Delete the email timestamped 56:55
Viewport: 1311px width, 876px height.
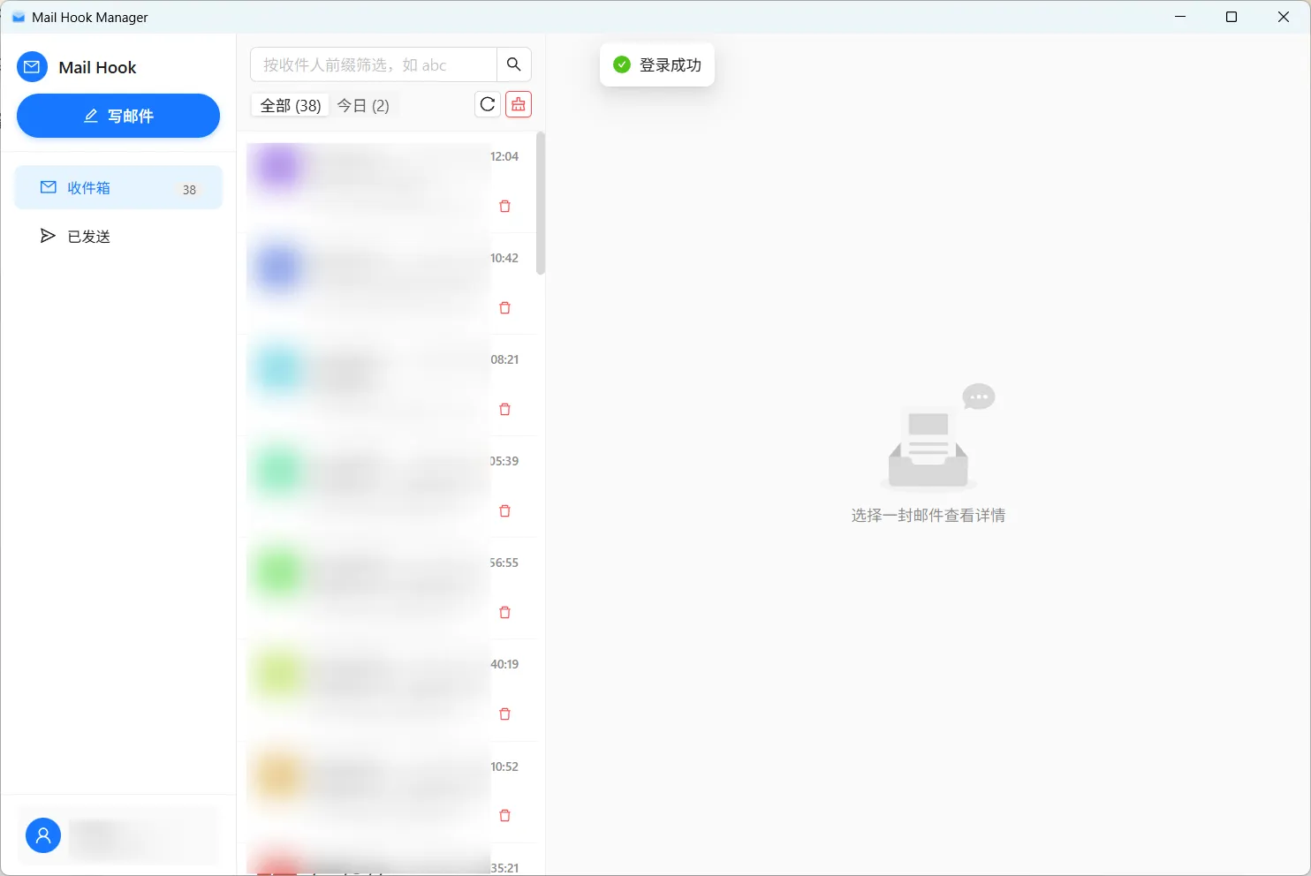click(x=505, y=612)
